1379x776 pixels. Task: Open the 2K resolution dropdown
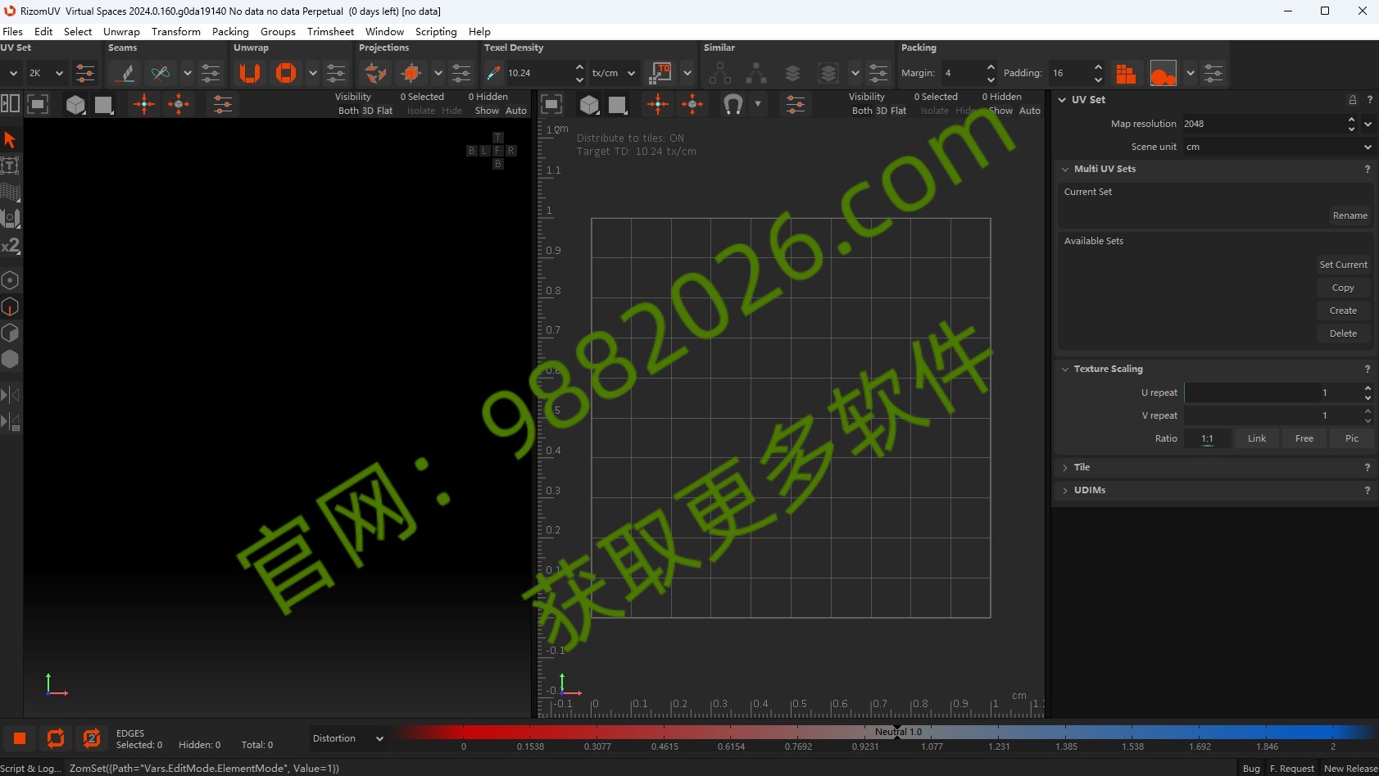[46, 73]
